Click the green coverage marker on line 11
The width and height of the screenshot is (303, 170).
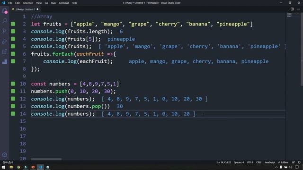(13, 91)
